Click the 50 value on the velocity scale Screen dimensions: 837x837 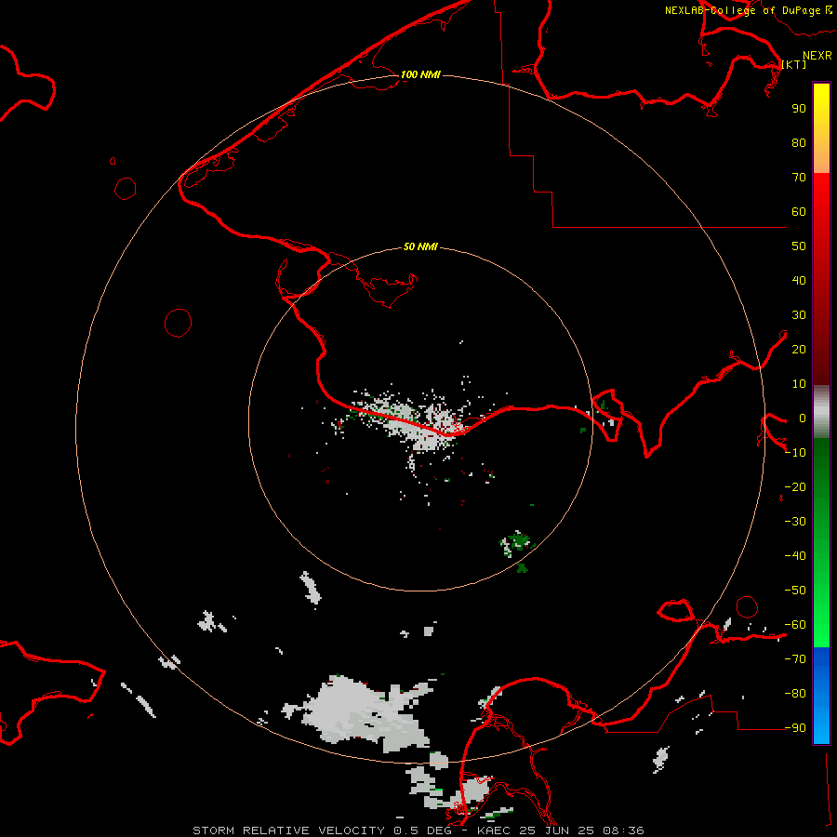pos(799,246)
